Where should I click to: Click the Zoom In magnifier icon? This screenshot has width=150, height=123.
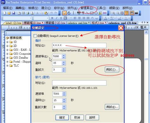coord(114,13)
